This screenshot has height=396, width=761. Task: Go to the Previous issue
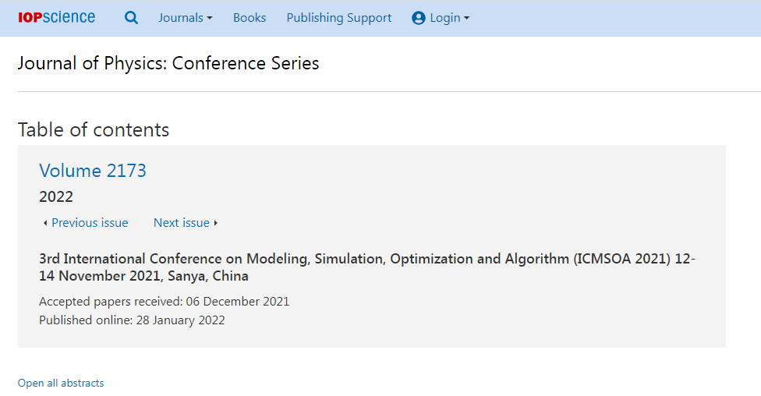point(90,223)
